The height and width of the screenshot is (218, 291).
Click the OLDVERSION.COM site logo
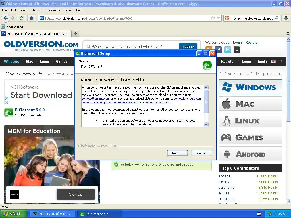pos(41,46)
